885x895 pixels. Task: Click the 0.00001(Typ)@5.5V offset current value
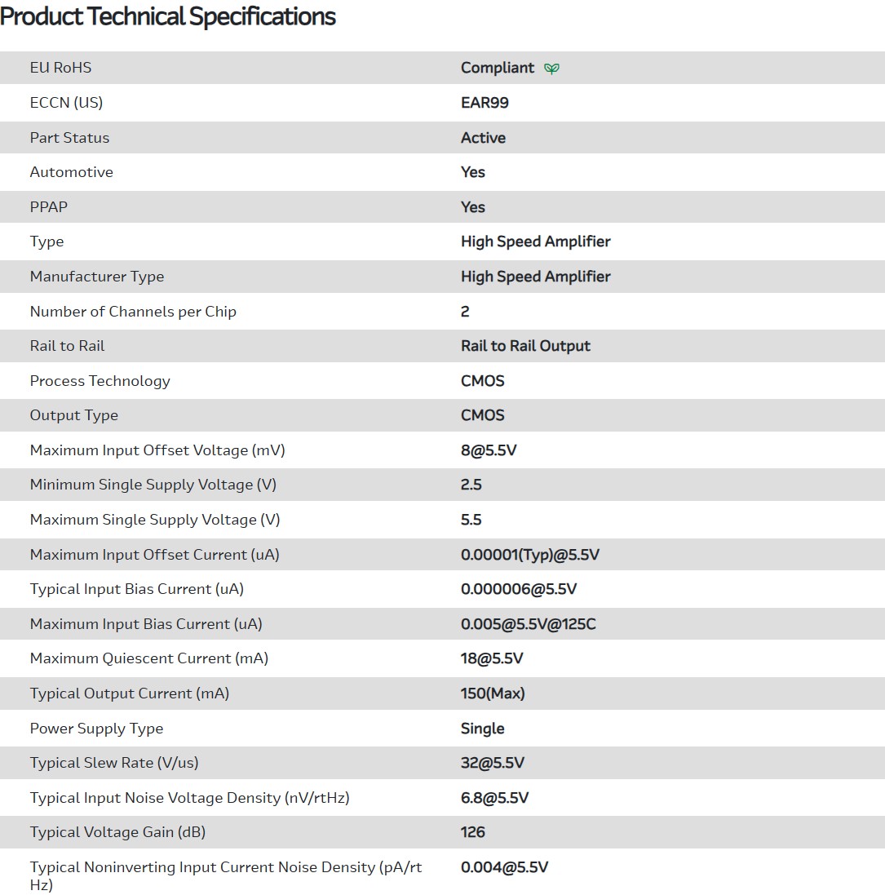click(530, 555)
